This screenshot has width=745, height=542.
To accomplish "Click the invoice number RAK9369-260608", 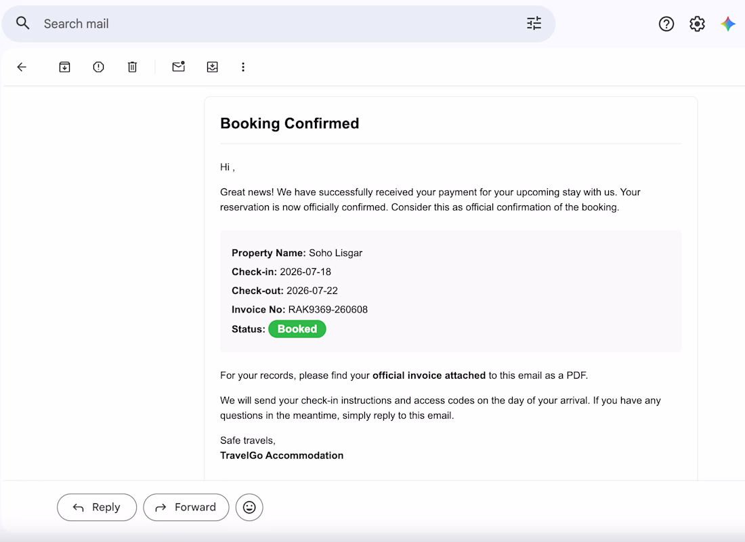I will [x=328, y=310].
